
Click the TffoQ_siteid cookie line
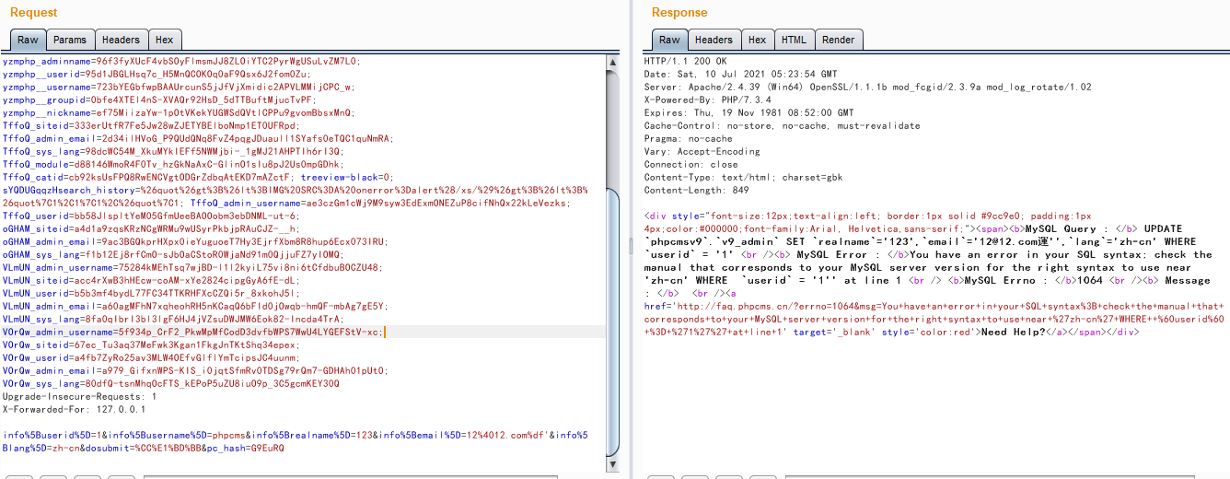click(151, 125)
